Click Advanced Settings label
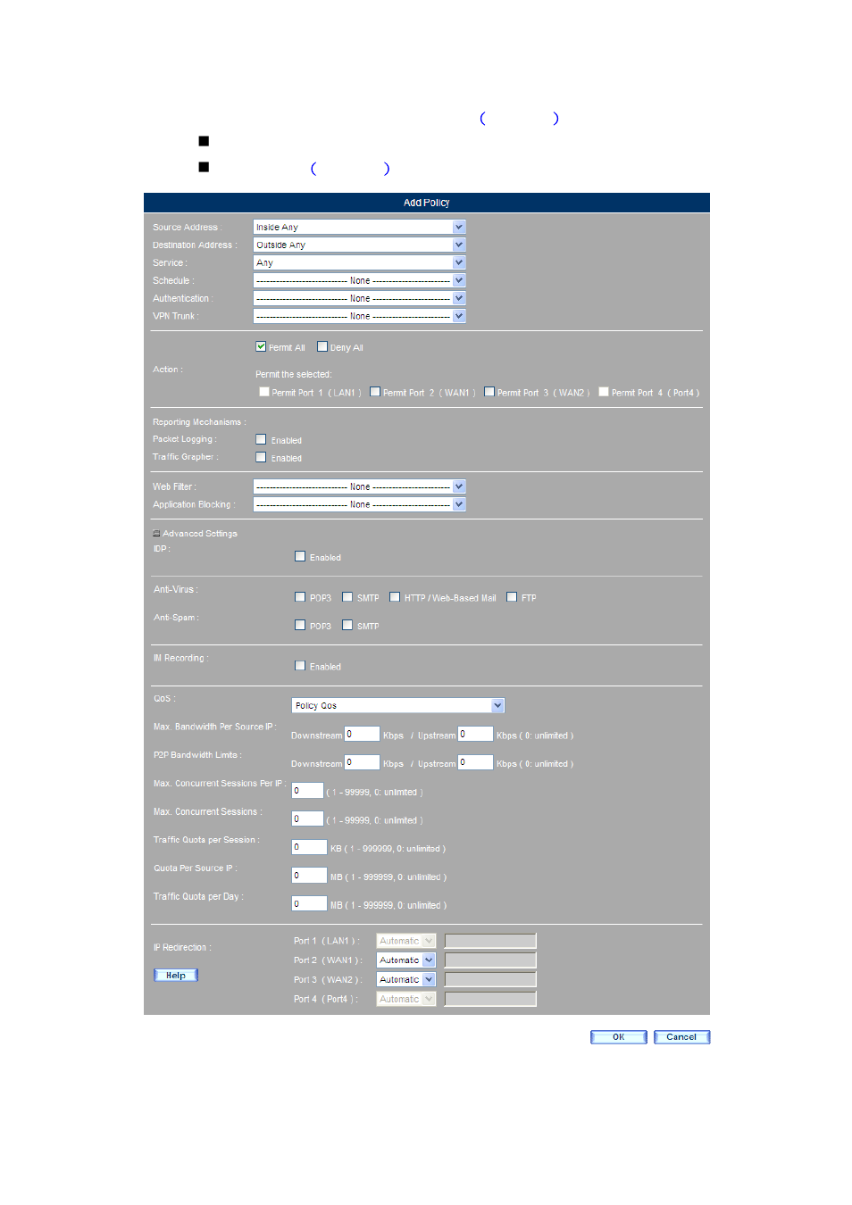This screenshot has width=852, height=1205. pos(200,534)
